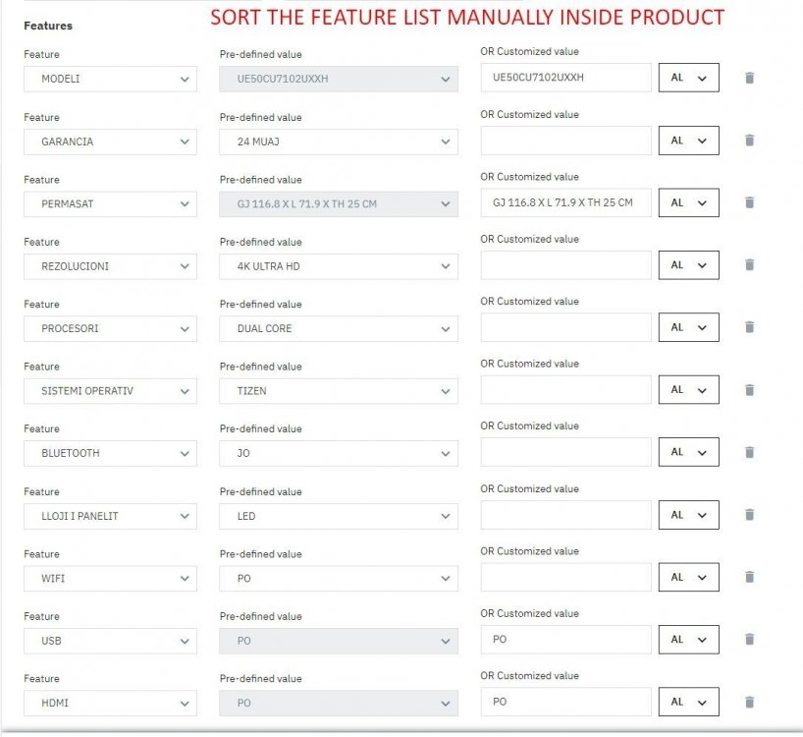Viewport: 803px width, 737px height.
Task: Delete the BLUETOOTH feature row
Action: pos(749,452)
